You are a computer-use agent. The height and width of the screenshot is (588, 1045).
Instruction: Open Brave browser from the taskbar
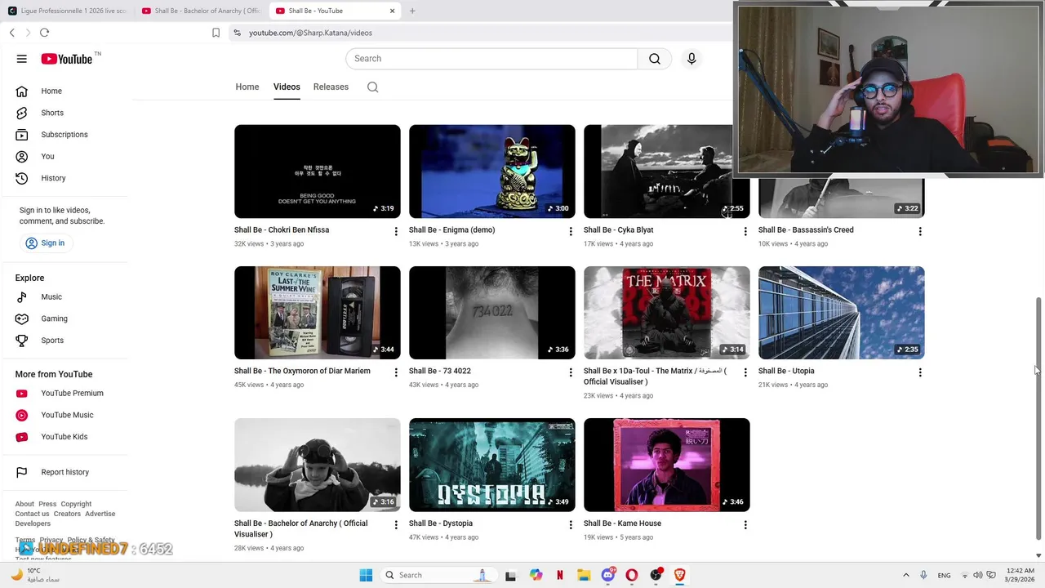click(679, 575)
